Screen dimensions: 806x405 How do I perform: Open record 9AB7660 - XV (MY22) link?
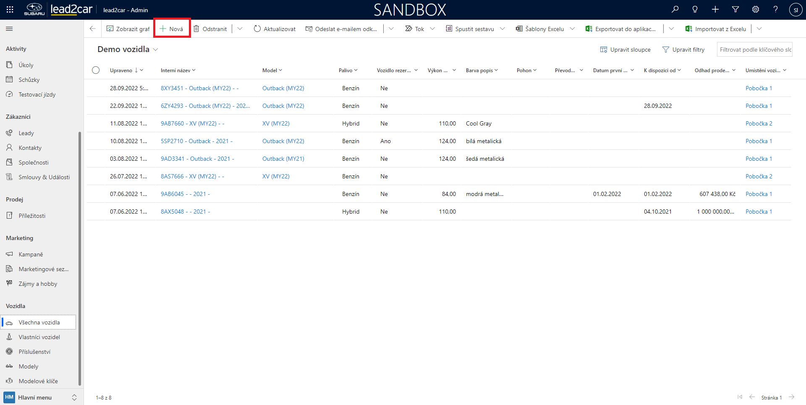192,123
